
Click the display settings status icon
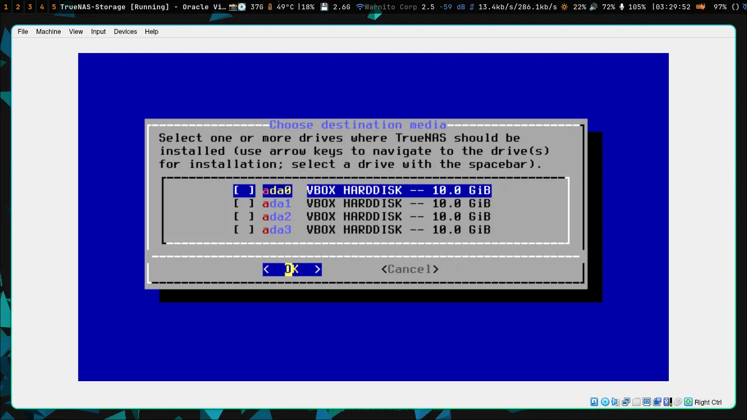646,402
